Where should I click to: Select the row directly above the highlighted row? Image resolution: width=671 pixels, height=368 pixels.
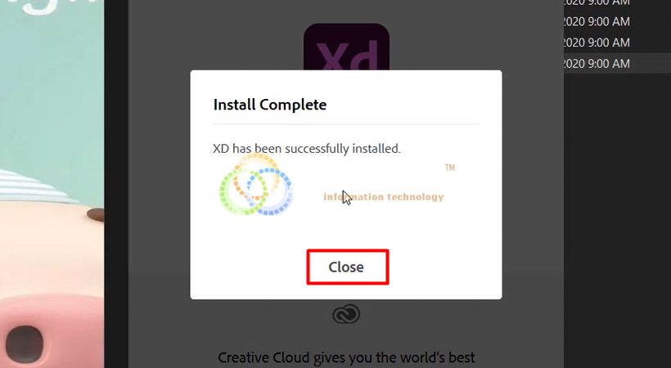coord(617,43)
